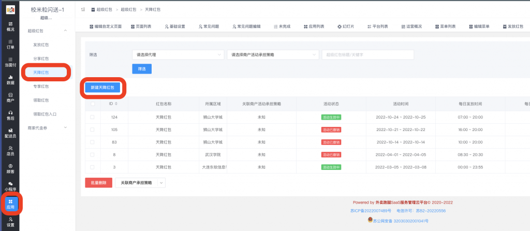Check the row checkbox for ID 3

[x=92, y=167]
